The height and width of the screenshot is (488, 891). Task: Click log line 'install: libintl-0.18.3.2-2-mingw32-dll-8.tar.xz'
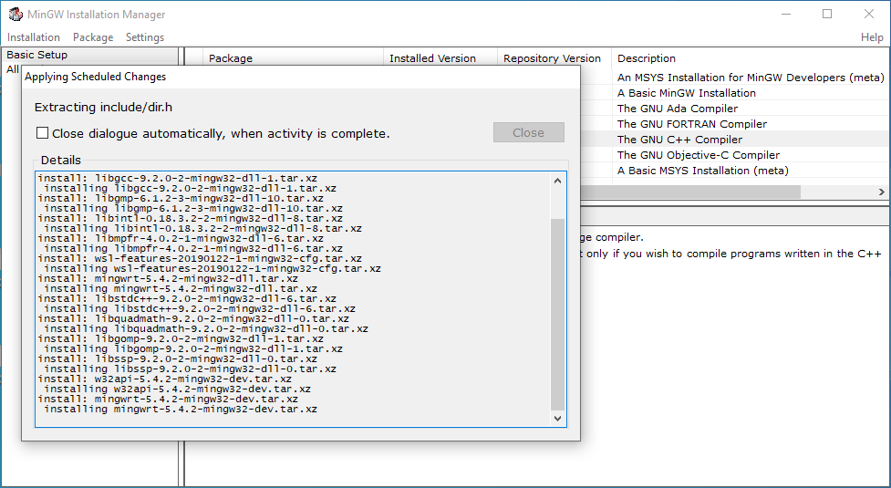pyautogui.click(x=191, y=218)
